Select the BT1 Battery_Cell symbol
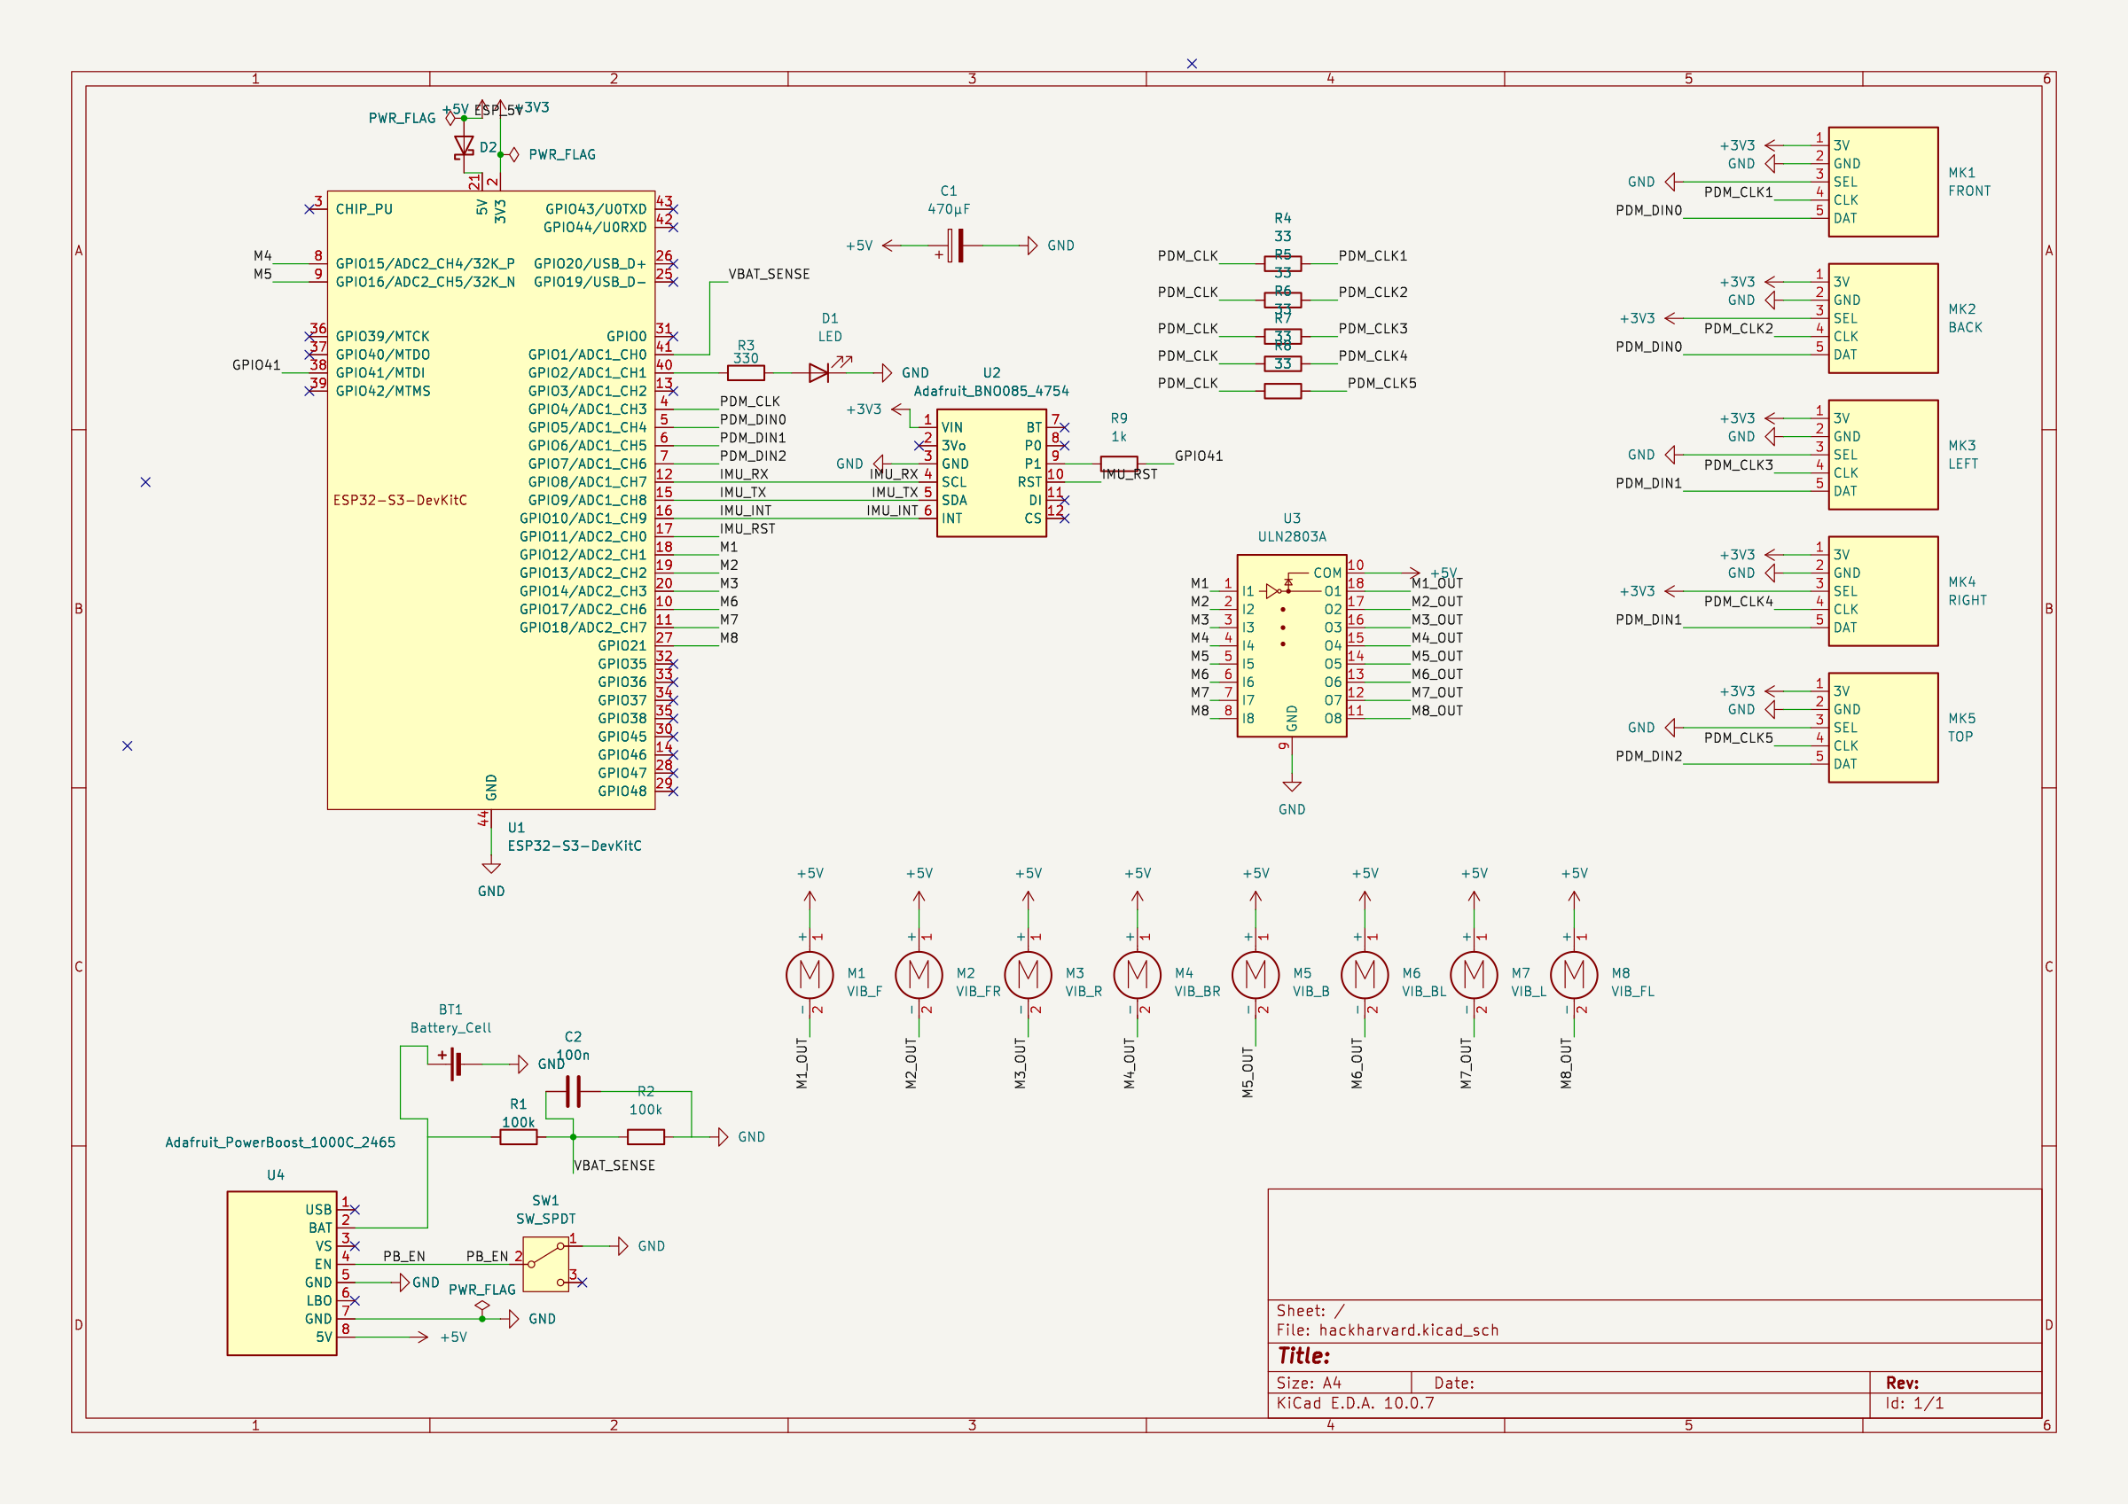Image resolution: width=2128 pixels, height=1505 pixels. [454, 1064]
